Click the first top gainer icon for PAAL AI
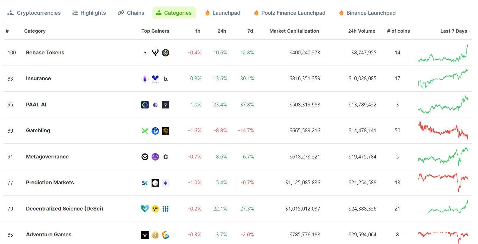Viewport: 478px width, 244px height. pyautogui.click(x=145, y=105)
